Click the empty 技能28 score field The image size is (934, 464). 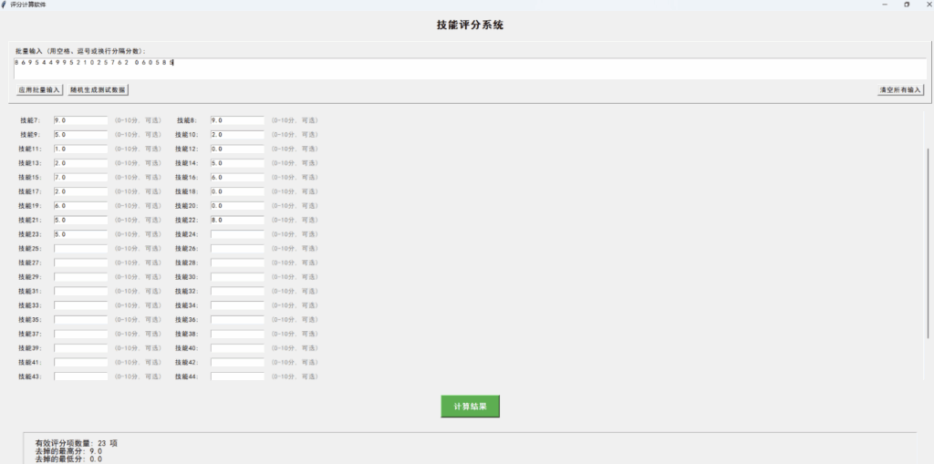(x=237, y=263)
